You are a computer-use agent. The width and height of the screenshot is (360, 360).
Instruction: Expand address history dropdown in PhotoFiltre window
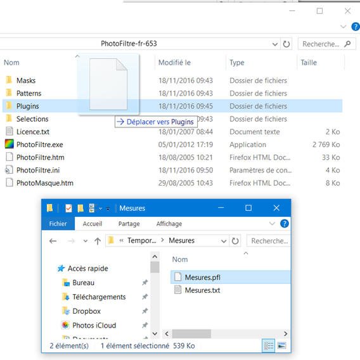[275, 44]
